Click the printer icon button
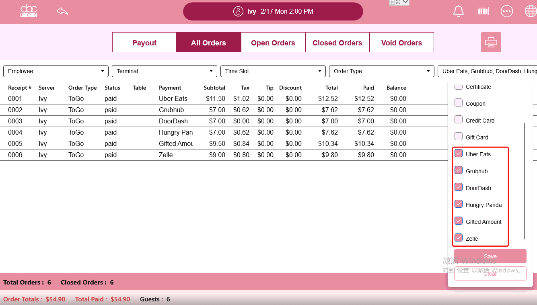The height and width of the screenshot is (305, 537). [491, 42]
